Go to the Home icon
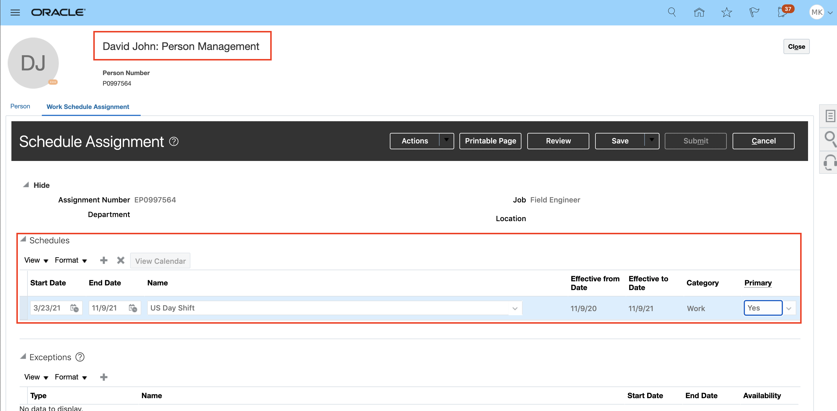The width and height of the screenshot is (837, 411). [x=699, y=12]
